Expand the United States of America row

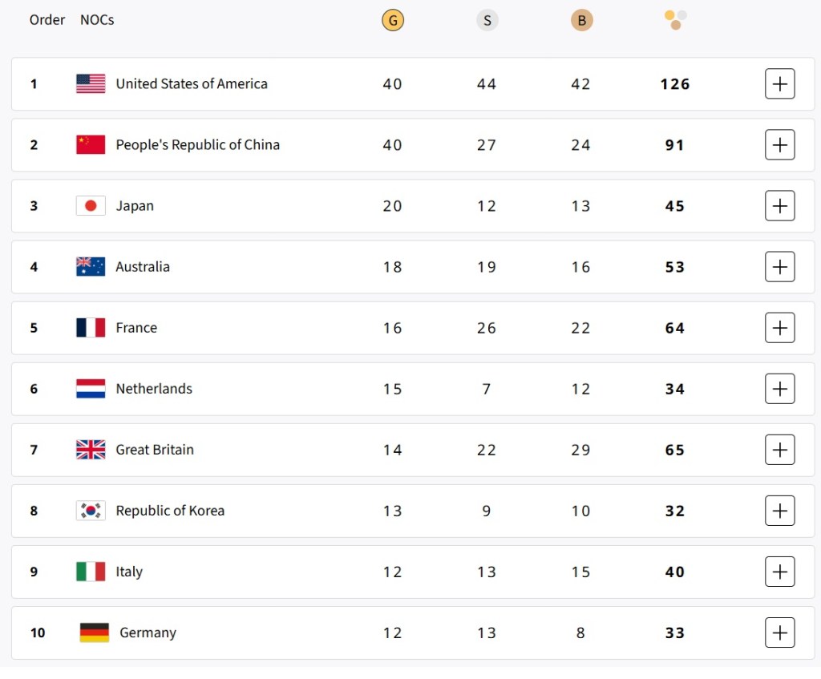click(779, 84)
